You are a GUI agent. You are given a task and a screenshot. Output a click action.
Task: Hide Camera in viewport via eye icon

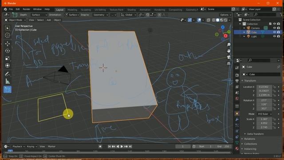(x=275, y=28)
